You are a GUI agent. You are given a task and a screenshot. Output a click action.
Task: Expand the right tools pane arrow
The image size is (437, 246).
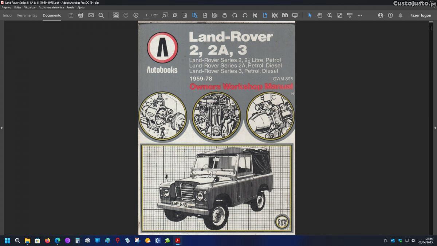435,128
